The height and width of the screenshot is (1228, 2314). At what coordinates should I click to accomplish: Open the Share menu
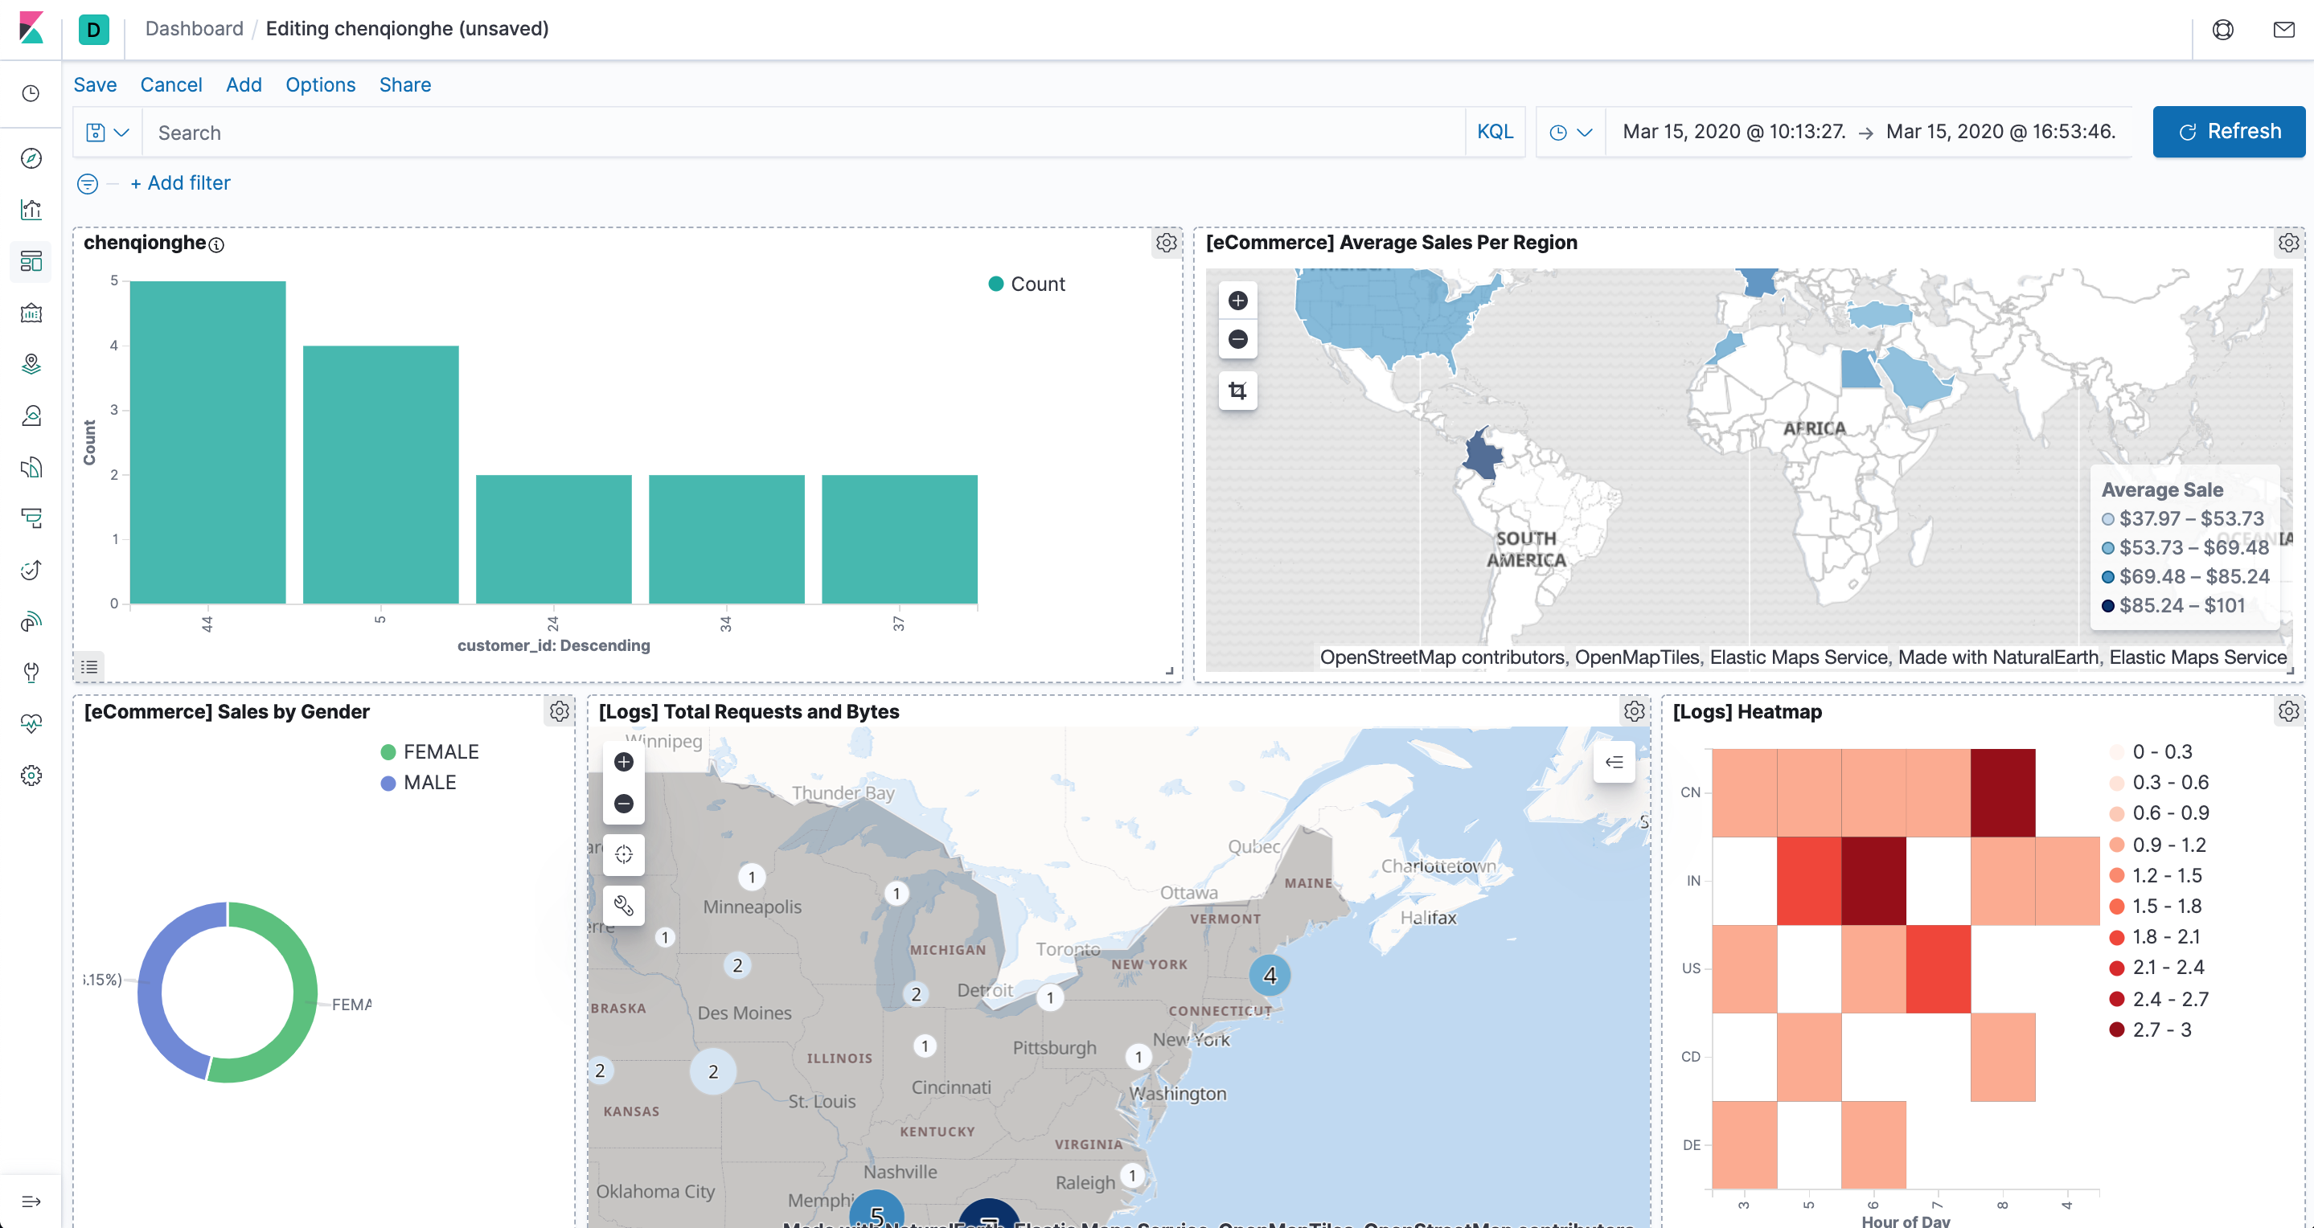point(404,84)
